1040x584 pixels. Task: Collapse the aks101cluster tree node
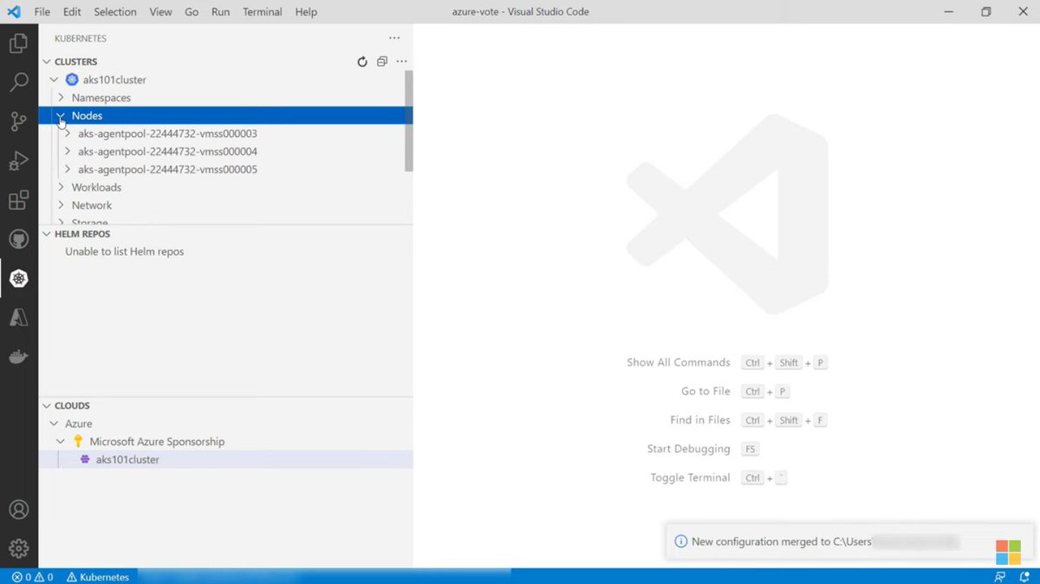tap(55, 80)
